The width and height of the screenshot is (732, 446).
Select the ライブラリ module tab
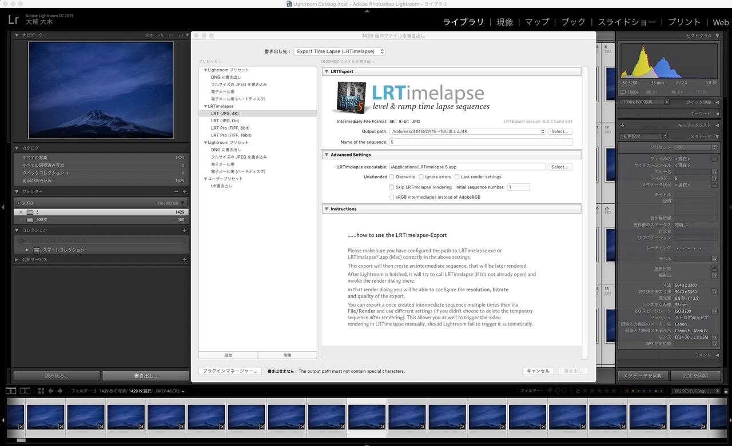(x=463, y=22)
